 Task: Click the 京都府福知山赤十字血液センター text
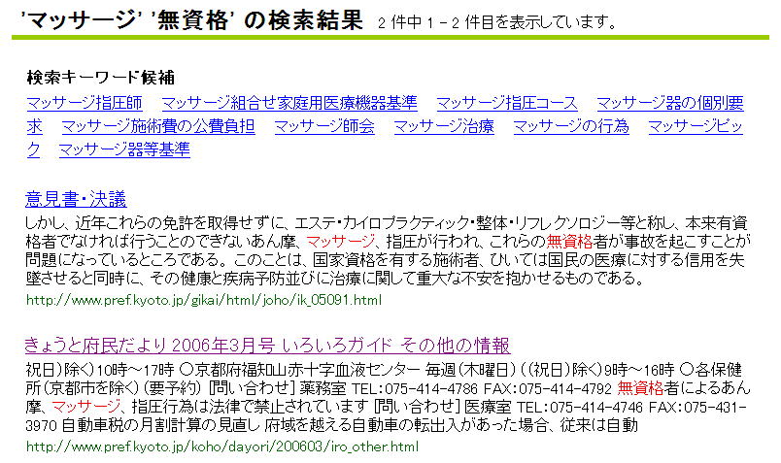pyautogui.click(x=307, y=370)
